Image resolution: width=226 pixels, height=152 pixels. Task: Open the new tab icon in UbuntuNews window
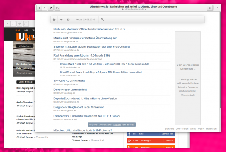pos(57,8)
